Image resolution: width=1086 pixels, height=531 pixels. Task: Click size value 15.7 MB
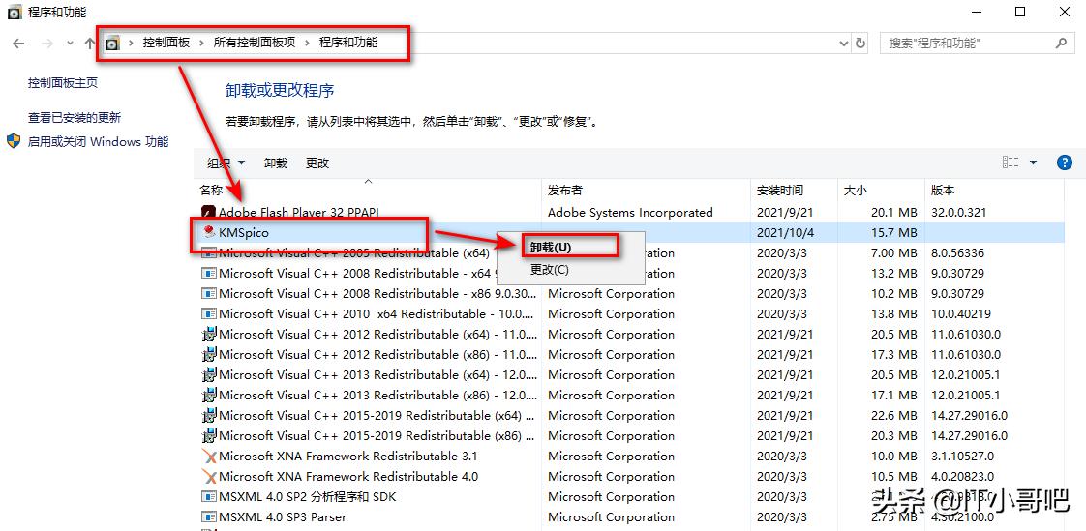(x=893, y=233)
